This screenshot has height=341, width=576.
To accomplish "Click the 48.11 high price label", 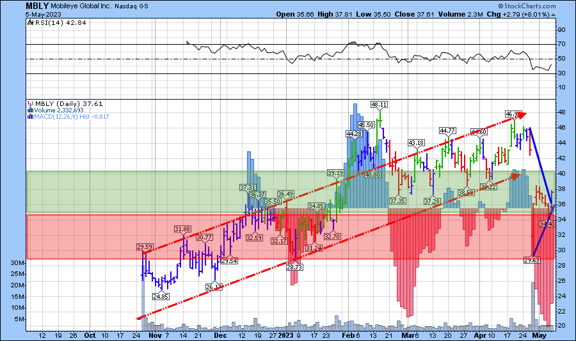I will (380, 104).
